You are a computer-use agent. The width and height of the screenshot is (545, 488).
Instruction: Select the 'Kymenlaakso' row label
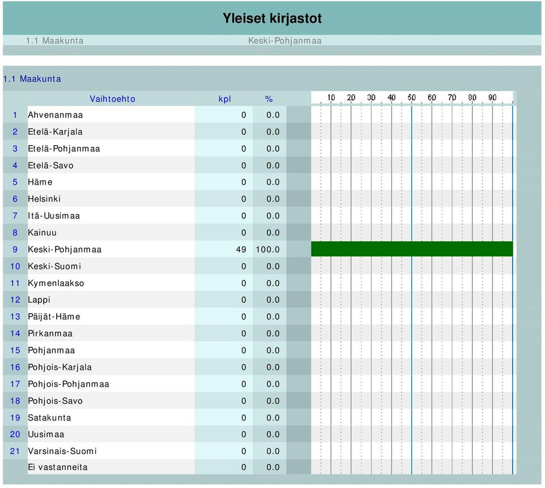click(56, 283)
